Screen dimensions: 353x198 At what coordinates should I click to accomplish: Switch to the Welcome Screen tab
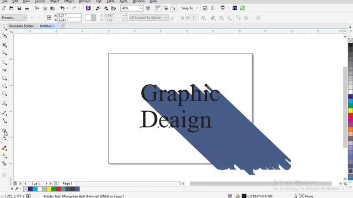tap(21, 26)
